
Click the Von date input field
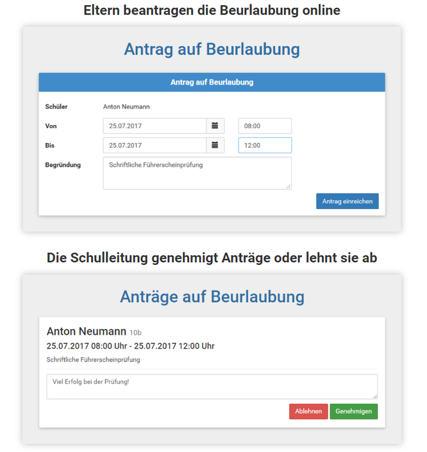pos(155,126)
